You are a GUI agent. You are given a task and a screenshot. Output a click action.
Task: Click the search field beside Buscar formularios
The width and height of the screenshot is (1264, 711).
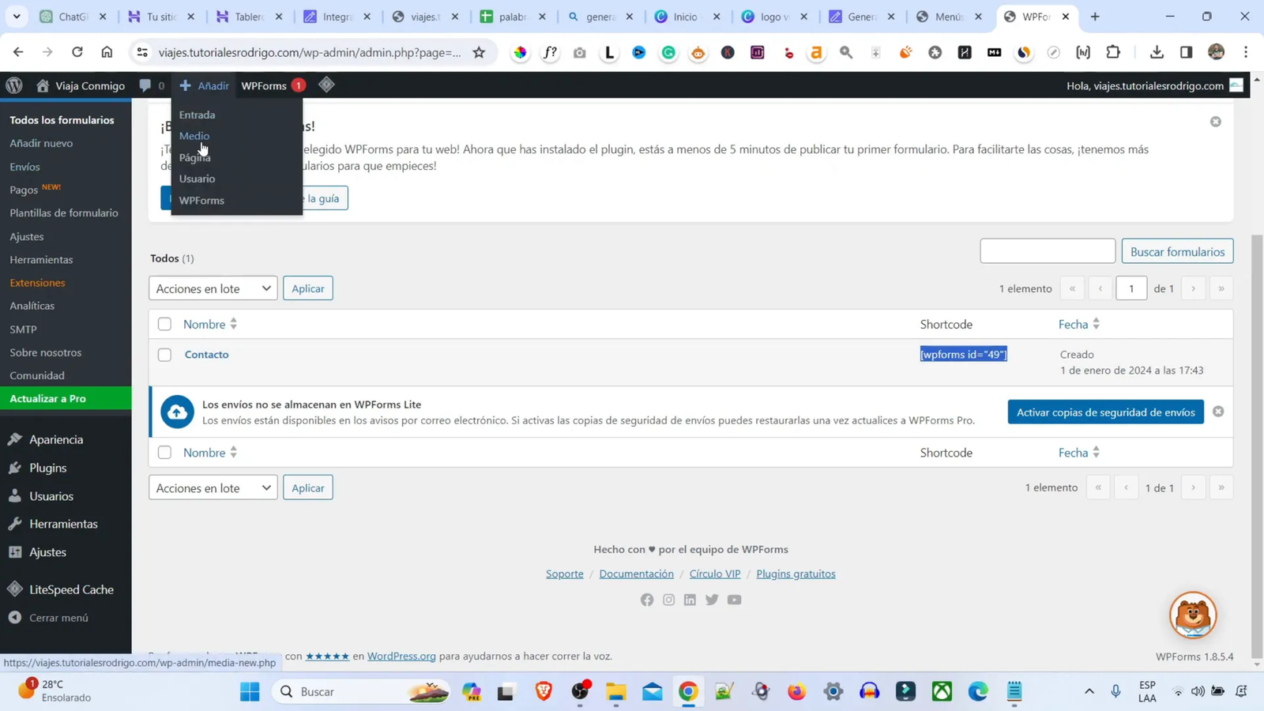[1048, 250]
